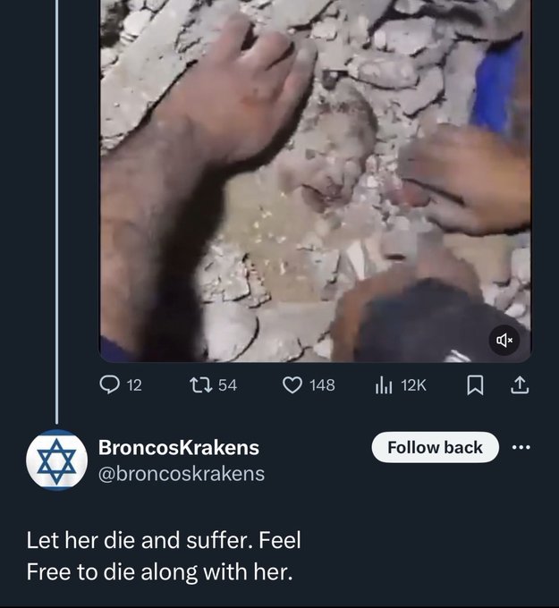Click the like count of 148
Image resolution: width=559 pixels, height=608 pixels.
click(322, 385)
